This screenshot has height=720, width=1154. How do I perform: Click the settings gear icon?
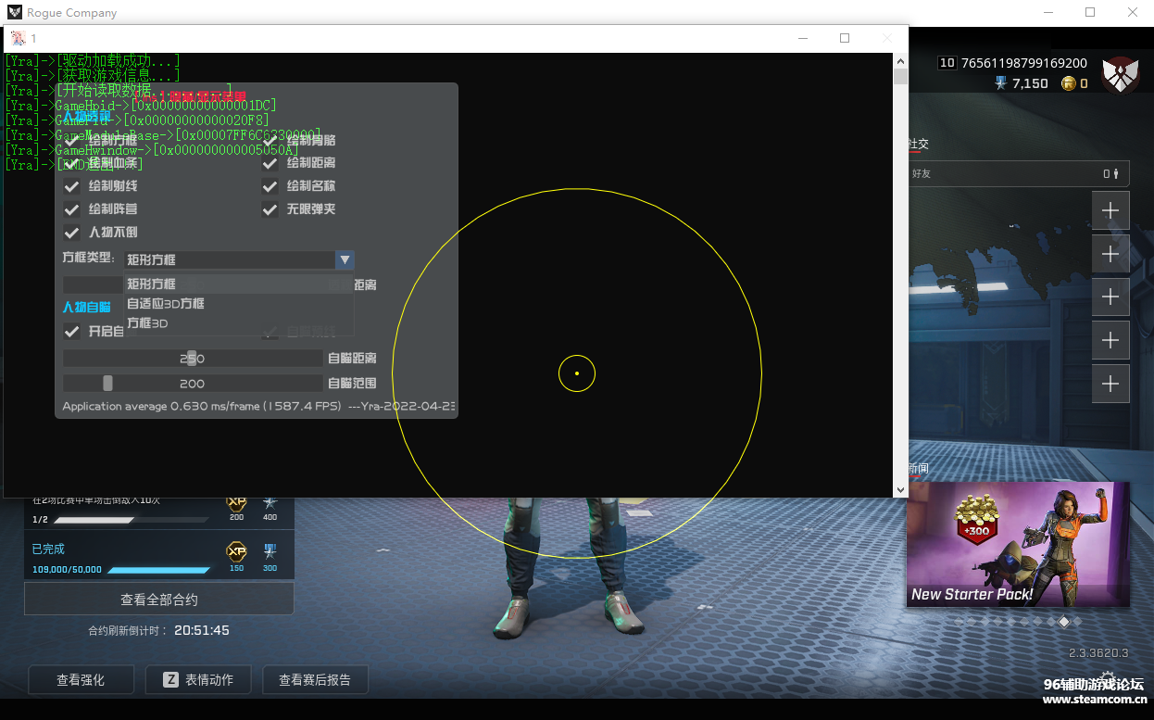pyautogui.click(x=1108, y=677)
